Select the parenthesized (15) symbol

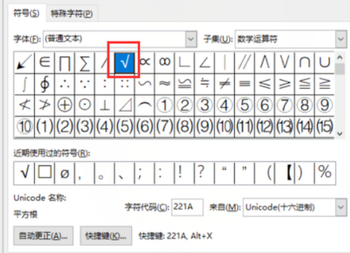click(324, 126)
